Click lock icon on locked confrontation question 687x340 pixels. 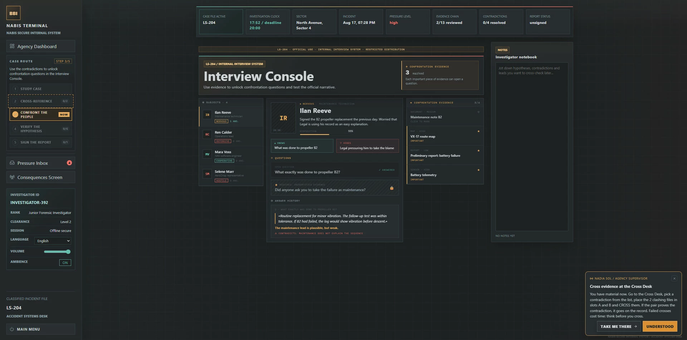point(392,188)
